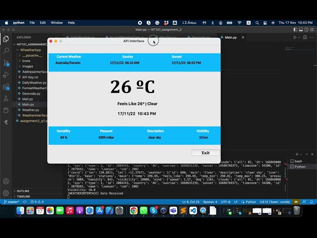The width and height of the screenshot is (317, 238).
Task: Click UTF-8 encoding in status bar
Action: [x=225, y=202]
